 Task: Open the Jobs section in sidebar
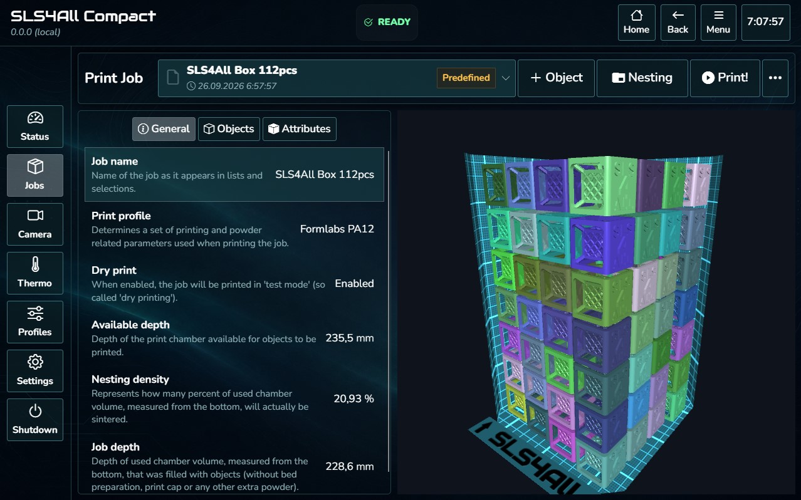click(35, 175)
